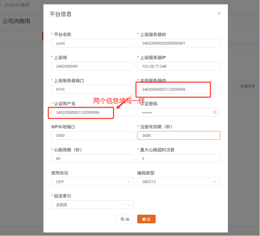This screenshot has width=260, height=236.
Task: Click the 上级服务器ID input field
Action: [179, 43]
